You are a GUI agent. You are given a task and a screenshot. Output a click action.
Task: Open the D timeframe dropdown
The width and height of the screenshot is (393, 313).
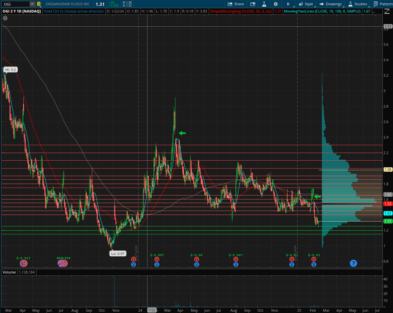pyautogui.click(x=288, y=4)
